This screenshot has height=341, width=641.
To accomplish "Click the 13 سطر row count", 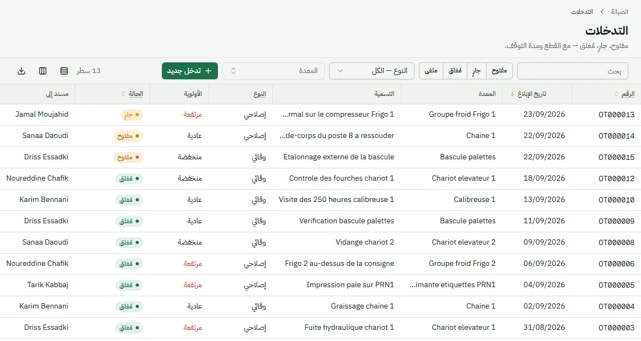I will (89, 71).
